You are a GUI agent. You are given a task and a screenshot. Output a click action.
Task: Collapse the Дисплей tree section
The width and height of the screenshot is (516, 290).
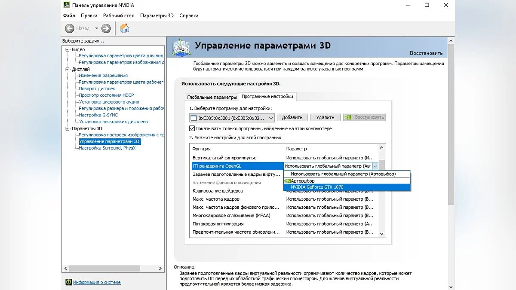click(x=68, y=69)
